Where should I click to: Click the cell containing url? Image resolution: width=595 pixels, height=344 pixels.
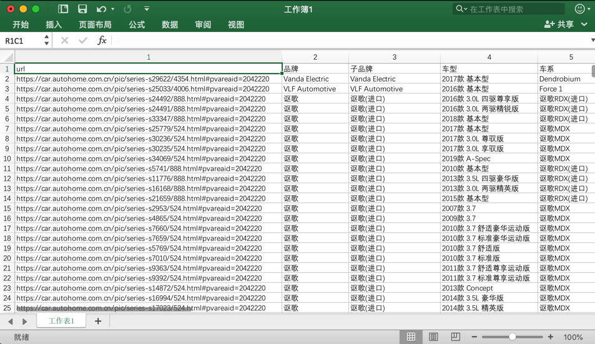click(x=149, y=69)
